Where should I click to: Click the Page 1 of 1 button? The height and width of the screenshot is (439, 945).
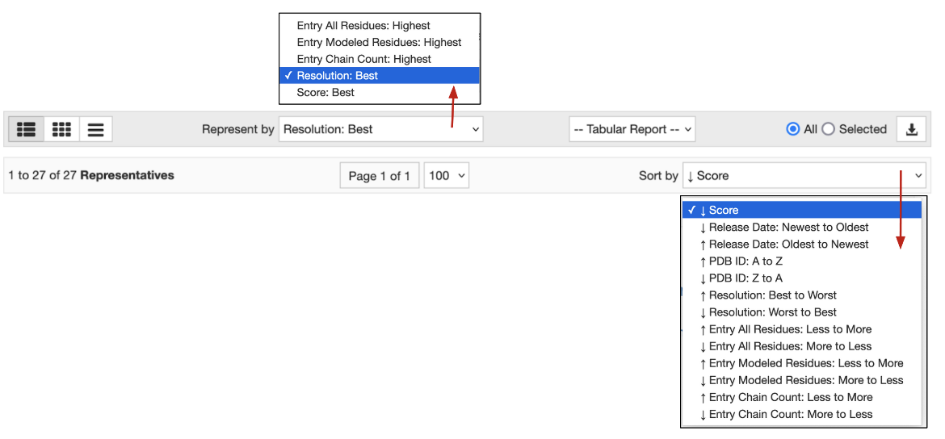379,176
